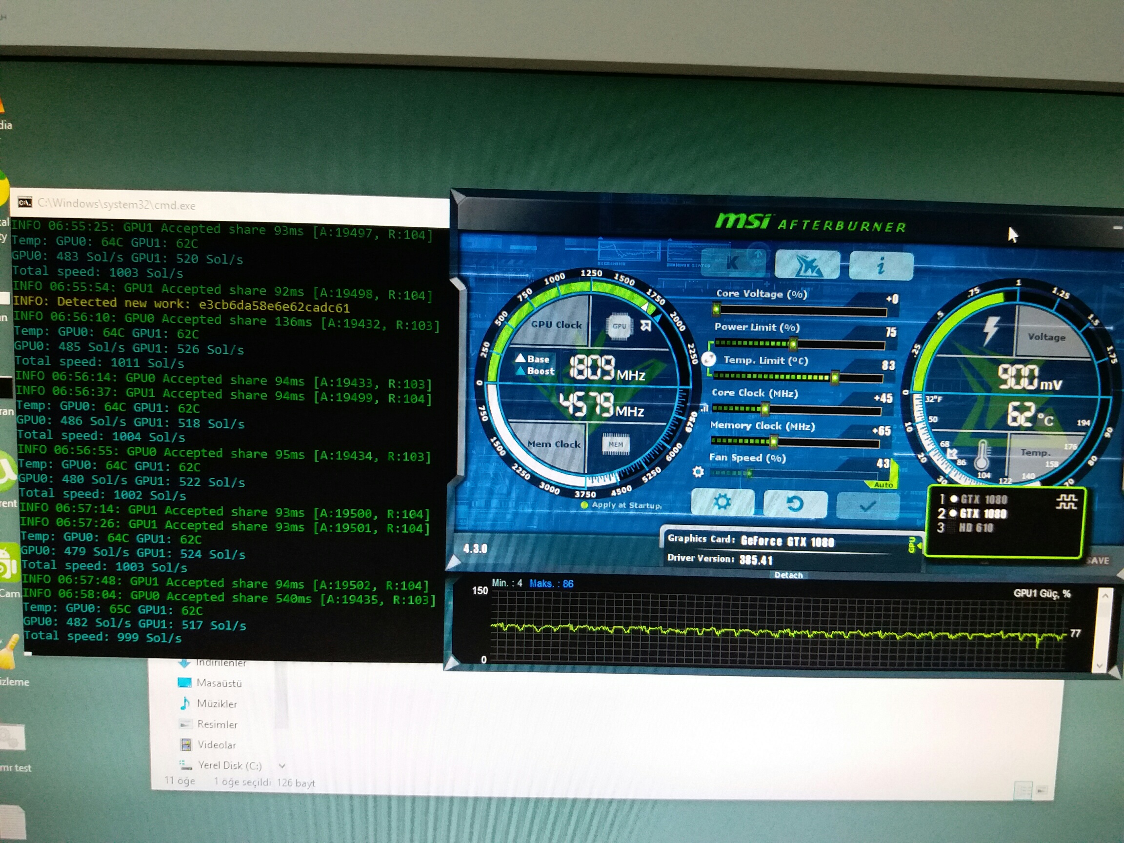The width and height of the screenshot is (1124, 843).
Task: Click the power-temp link icon
Action: 709,359
